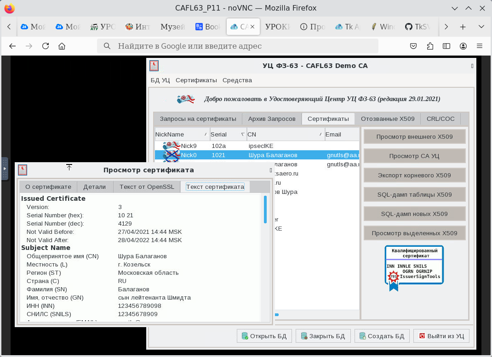Click Закрыть БД button
The height and width of the screenshot is (357, 492).
click(323, 336)
